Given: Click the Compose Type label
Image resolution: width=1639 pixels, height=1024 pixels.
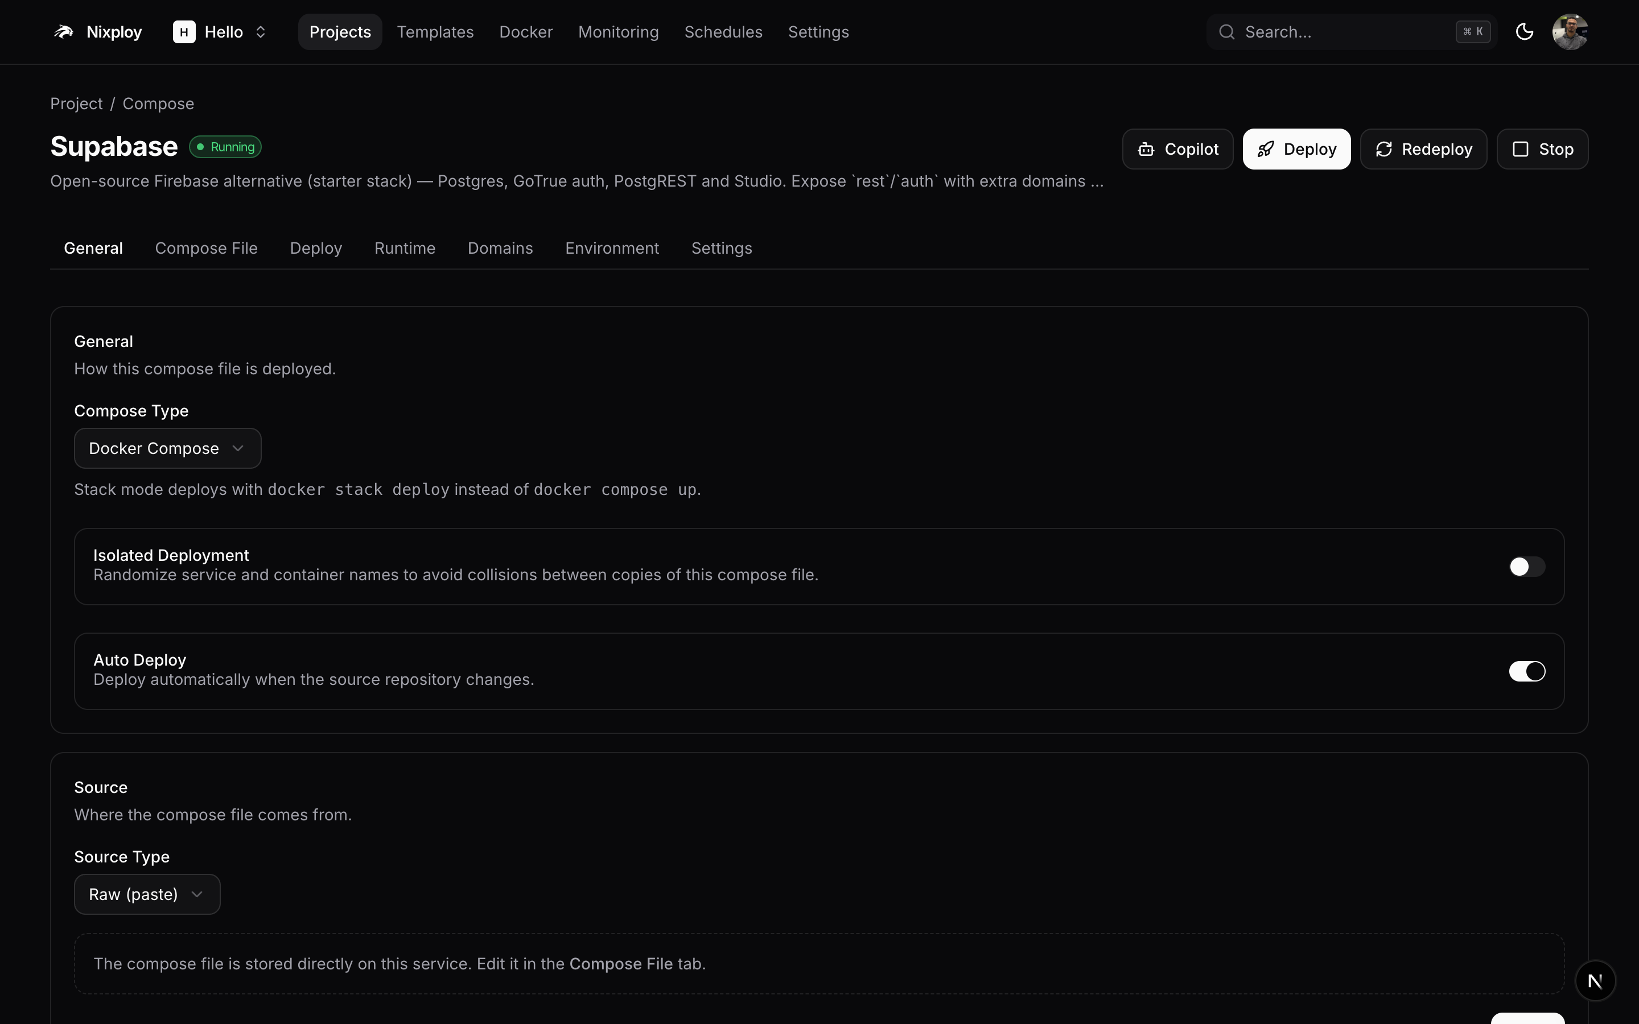Looking at the screenshot, I should [x=131, y=411].
